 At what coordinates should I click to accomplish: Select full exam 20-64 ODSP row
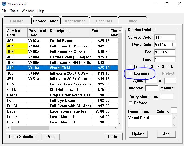(x=62, y=73)
